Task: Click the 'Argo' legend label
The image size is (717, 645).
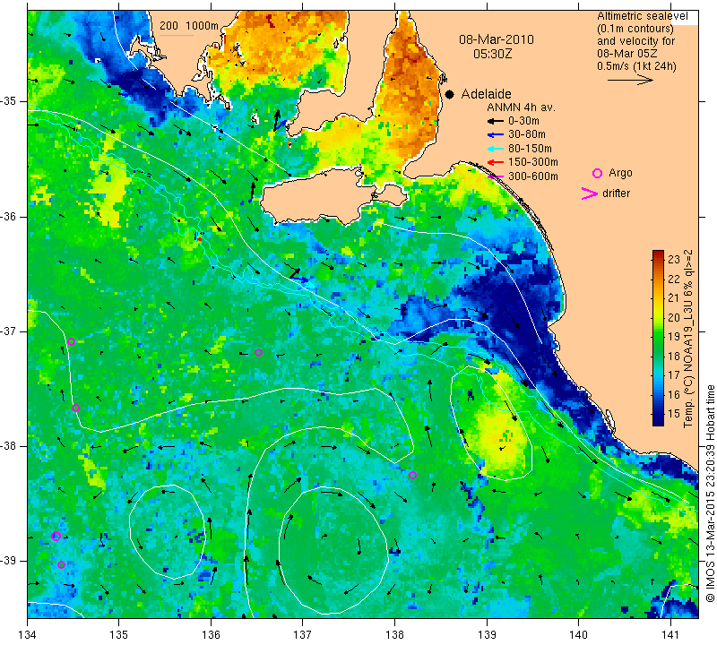Action: pos(620,173)
